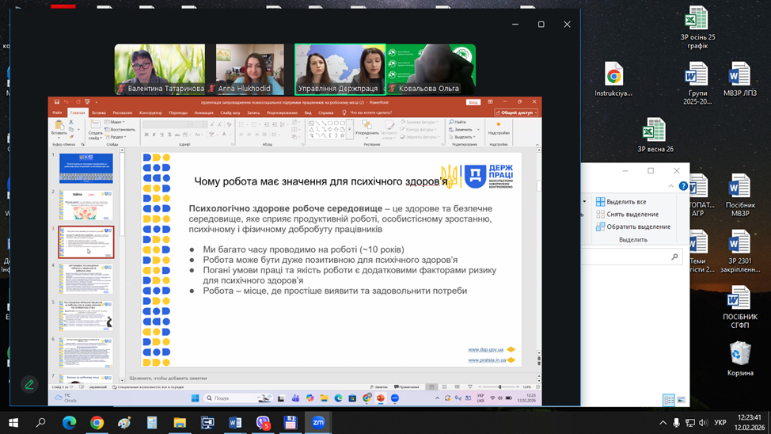Open File Explorer from the taskbar
Screen dimensions: 771x434
[x=180, y=423]
